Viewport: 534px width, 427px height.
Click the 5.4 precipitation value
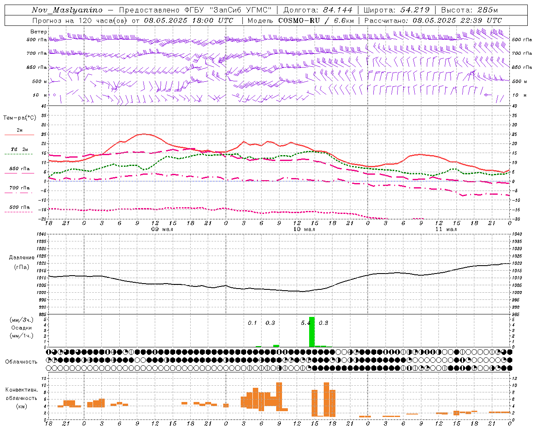pyautogui.click(x=306, y=323)
